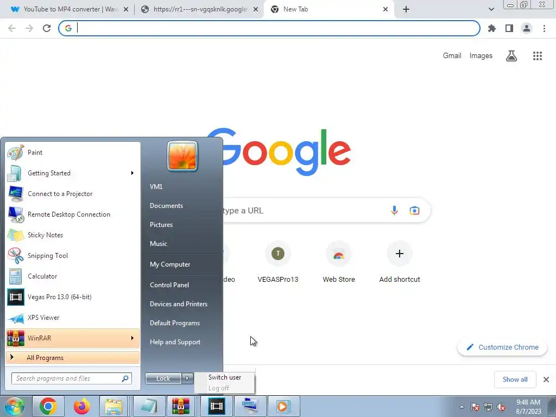Click Show all downloads

pyautogui.click(x=515, y=380)
